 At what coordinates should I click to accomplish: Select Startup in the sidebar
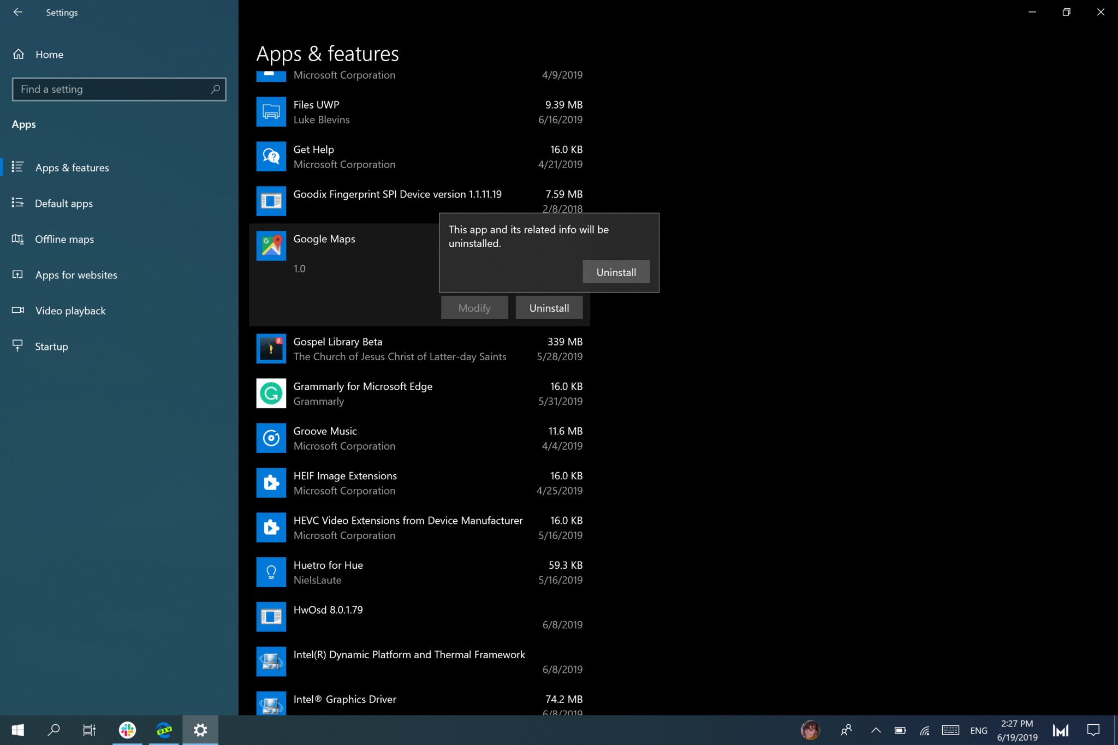click(51, 347)
